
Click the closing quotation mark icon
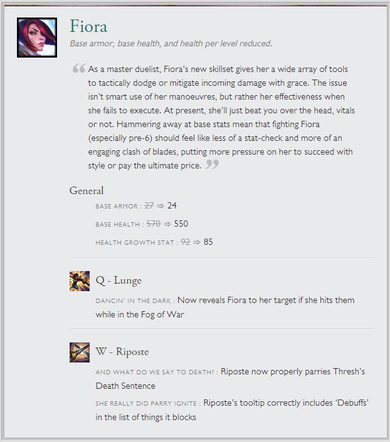pyautogui.click(x=212, y=164)
